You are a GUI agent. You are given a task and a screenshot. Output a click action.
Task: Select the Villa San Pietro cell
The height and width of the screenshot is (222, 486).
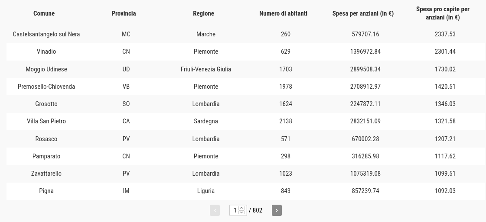(46, 121)
